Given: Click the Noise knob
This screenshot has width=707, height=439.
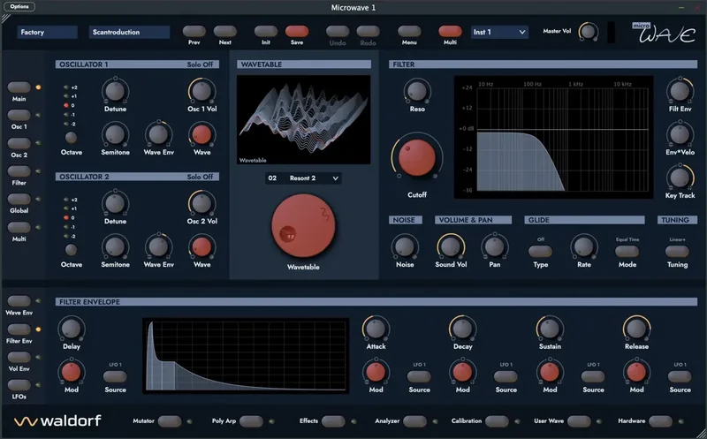Looking at the screenshot, I should pyautogui.click(x=405, y=246).
